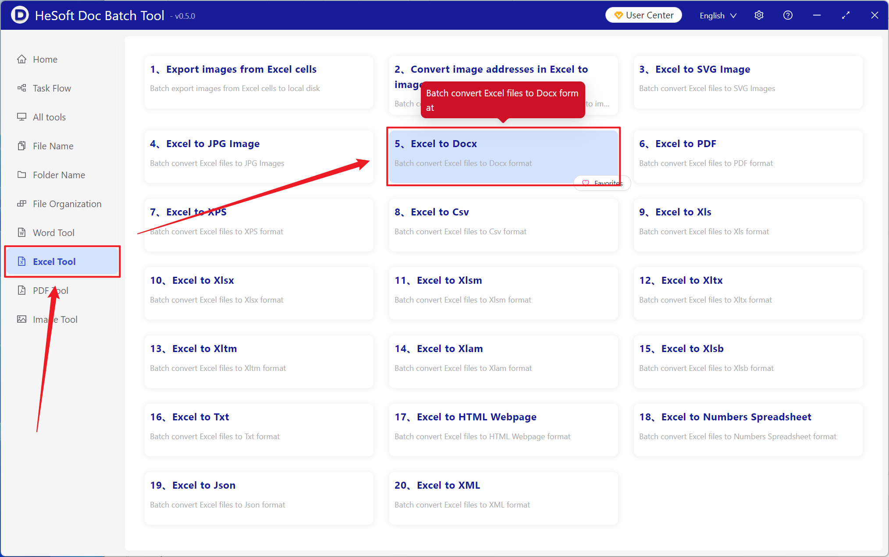Click the diamond icon in User Center
The width and height of the screenshot is (889, 557).
[x=619, y=15]
